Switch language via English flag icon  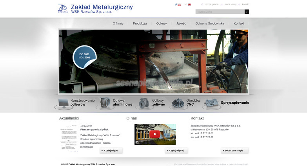click(189, 4)
